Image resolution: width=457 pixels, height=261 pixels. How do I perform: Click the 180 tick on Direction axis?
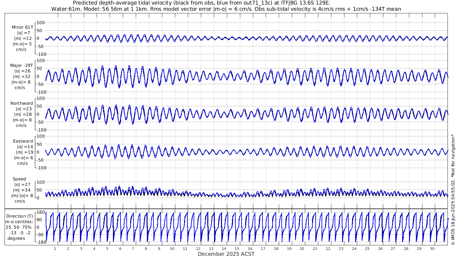40,212
